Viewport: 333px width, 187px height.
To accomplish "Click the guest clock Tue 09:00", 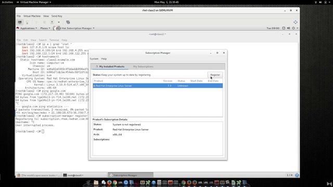I will tap(273, 28).
